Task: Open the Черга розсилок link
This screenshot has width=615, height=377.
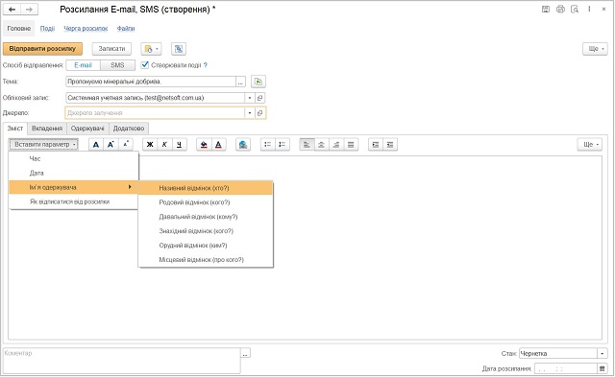Action: click(86, 29)
